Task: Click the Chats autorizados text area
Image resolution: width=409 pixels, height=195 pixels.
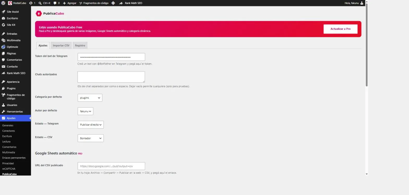Action: point(111,77)
